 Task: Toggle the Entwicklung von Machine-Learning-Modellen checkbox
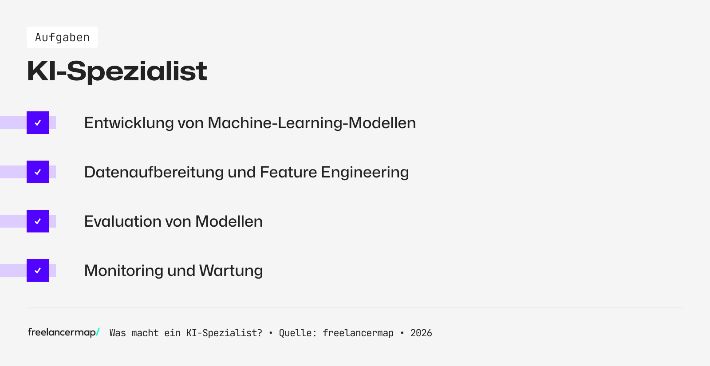tap(38, 123)
